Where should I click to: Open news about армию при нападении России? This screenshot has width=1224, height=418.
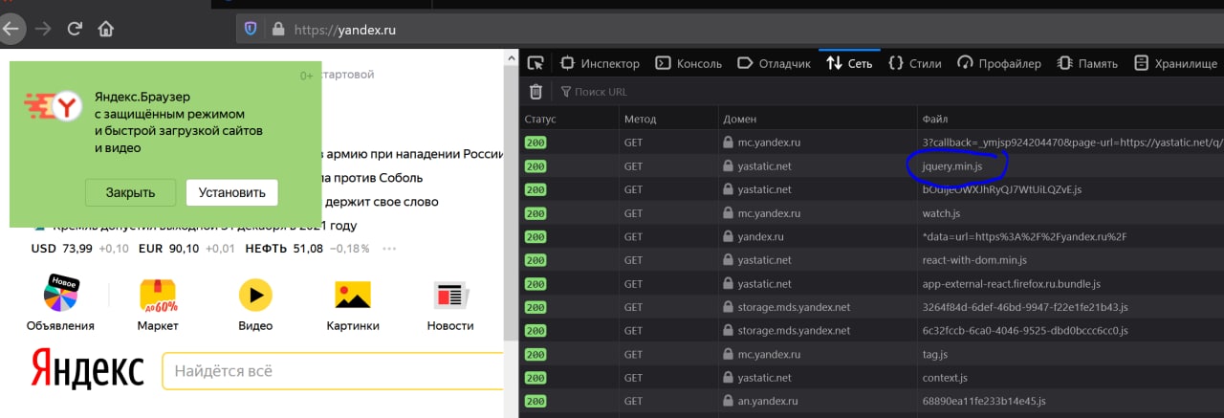pyautogui.click(x=415, y=154)
